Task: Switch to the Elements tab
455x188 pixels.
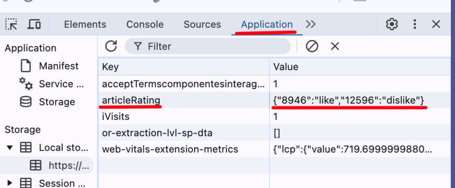Action: pyautogui.click(x=85, y=24)
